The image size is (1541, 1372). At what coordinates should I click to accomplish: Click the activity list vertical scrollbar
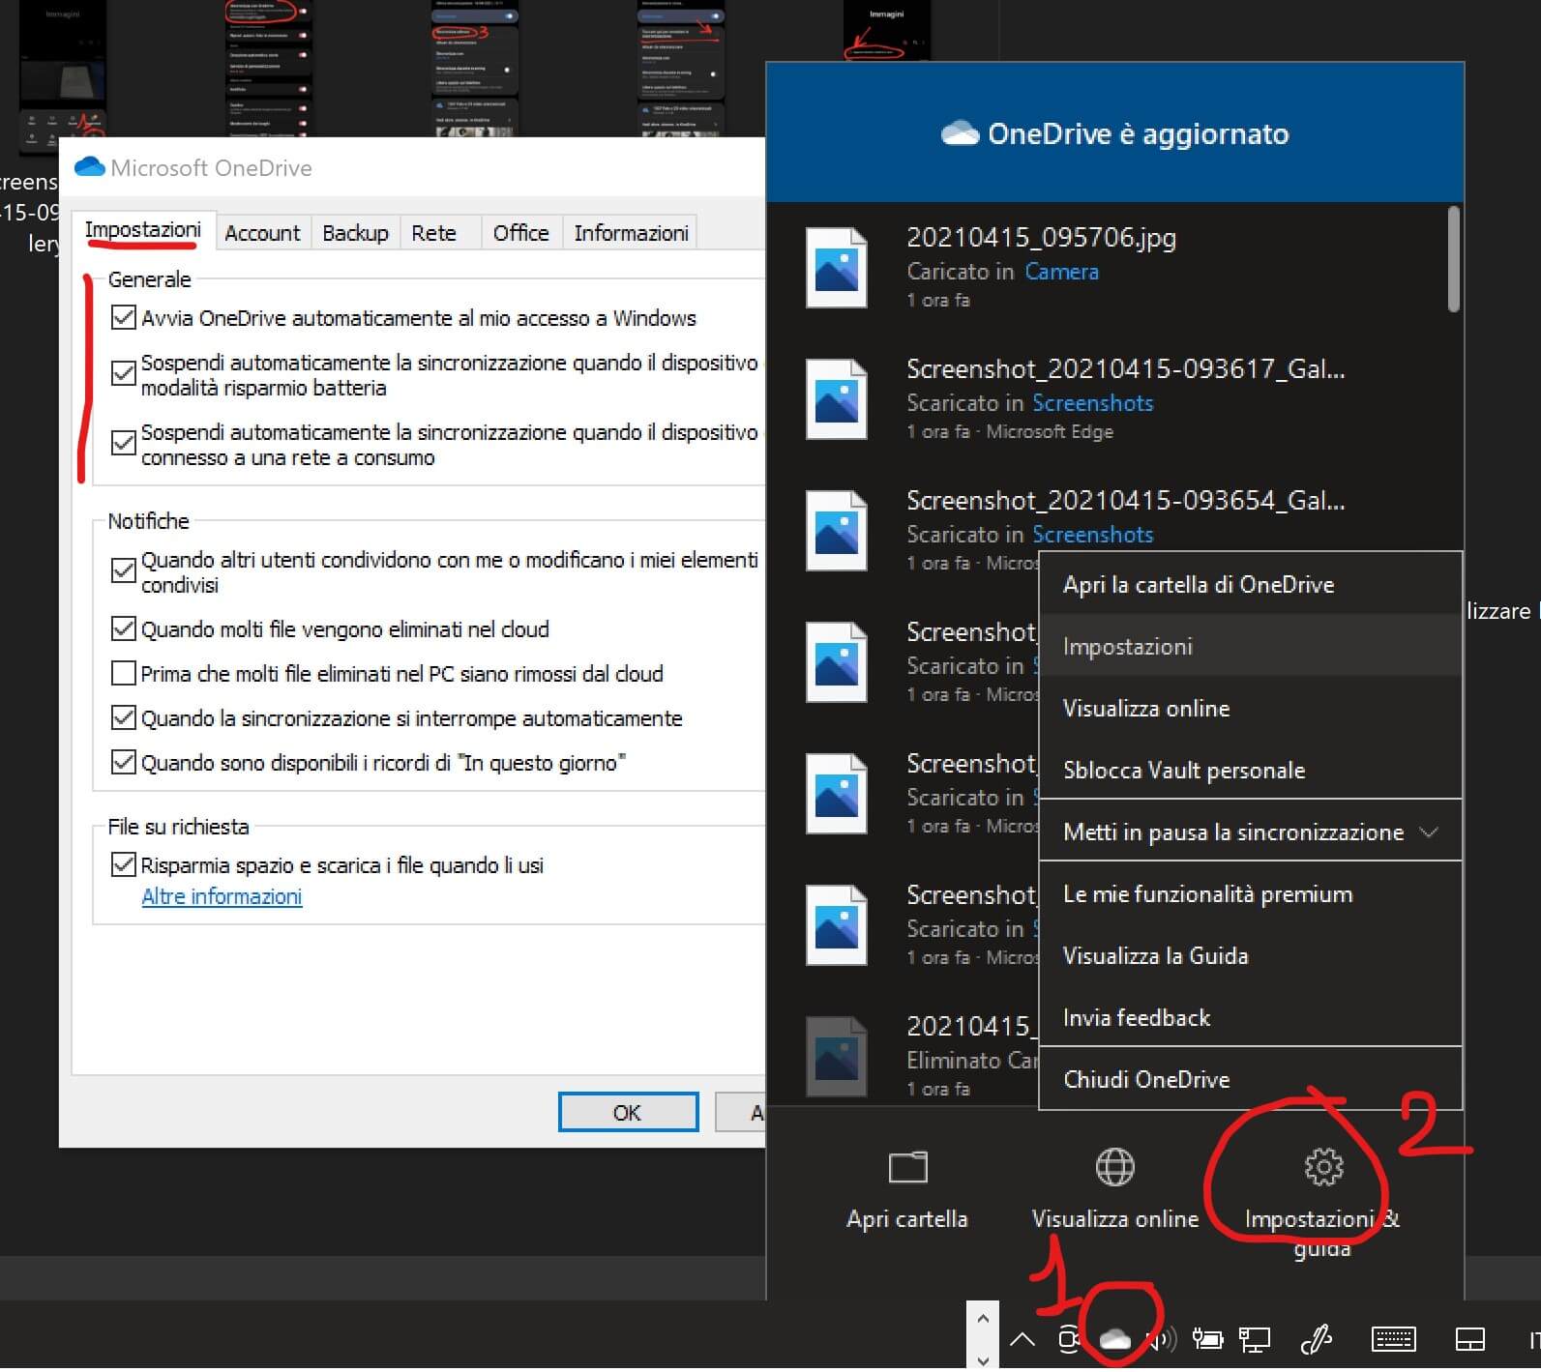point(1453,261)
